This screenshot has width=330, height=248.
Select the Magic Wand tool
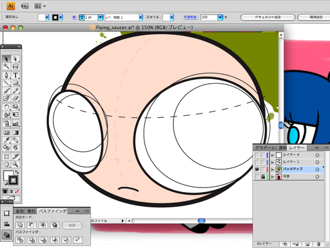click(x=6, y=66)
